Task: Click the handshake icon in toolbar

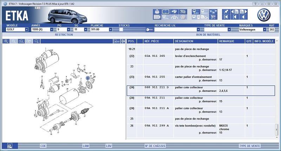Action: (174, 12)
